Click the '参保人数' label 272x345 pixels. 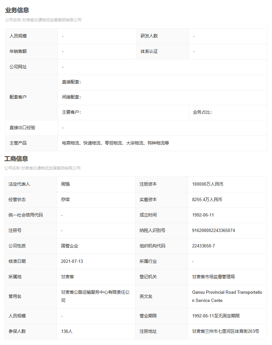17,331
